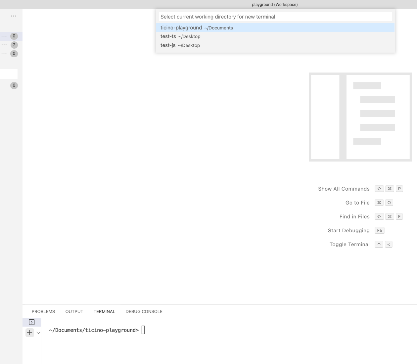Open the top sidebar ellipsis actions menu
The height and width of the screenshot is (364, 417).
point(14,16)
